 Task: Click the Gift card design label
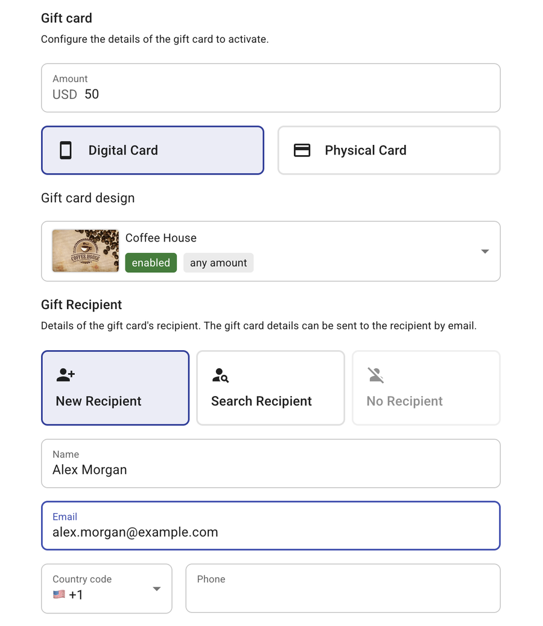tap(87, 198)
